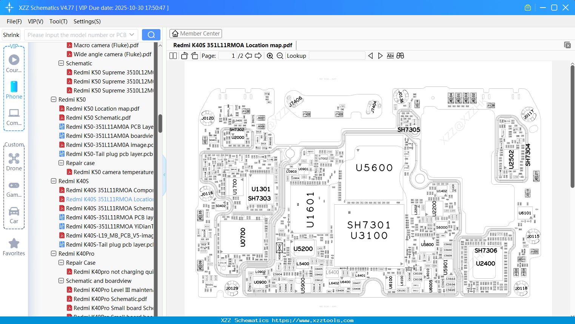Screen dimensions: 575x324
Task: Collapse the Redmi K50 tree branch
Action: pyautogui.click(x=54, y=99)
